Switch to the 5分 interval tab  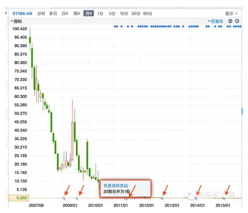[x=112, y=14]
